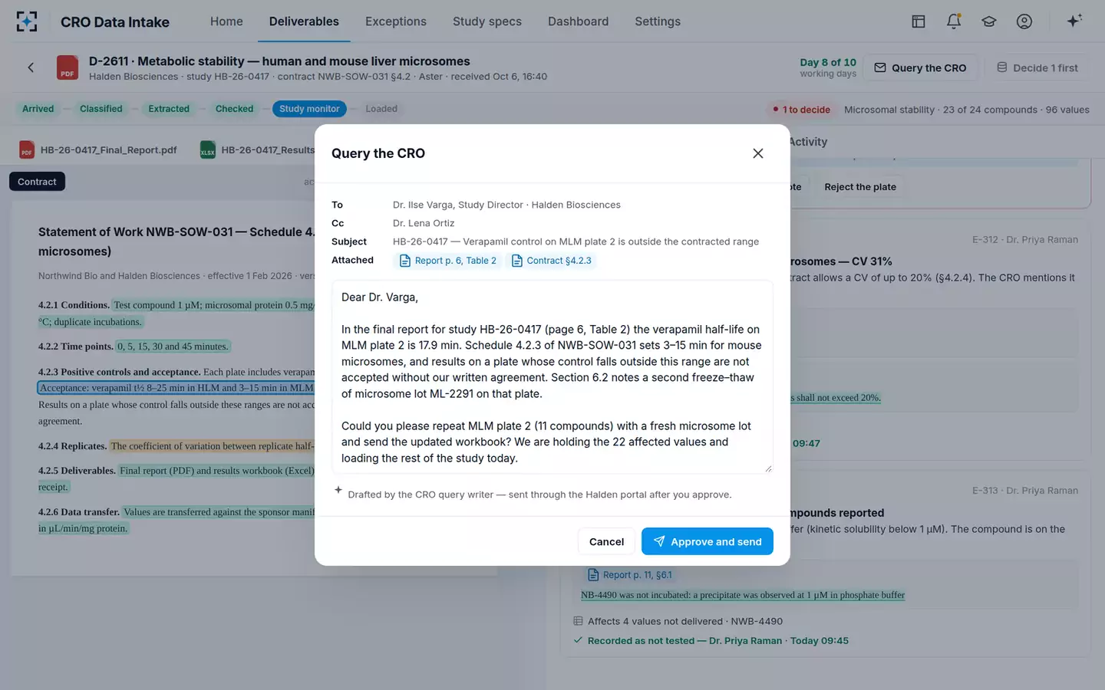Open the layout panel icon in header
The height and width of the screenshot is (690, 1105).
(919, 21)
